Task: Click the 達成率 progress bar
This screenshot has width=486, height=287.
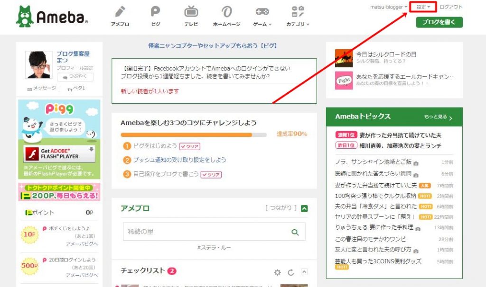Action: [x=194, y=135]
